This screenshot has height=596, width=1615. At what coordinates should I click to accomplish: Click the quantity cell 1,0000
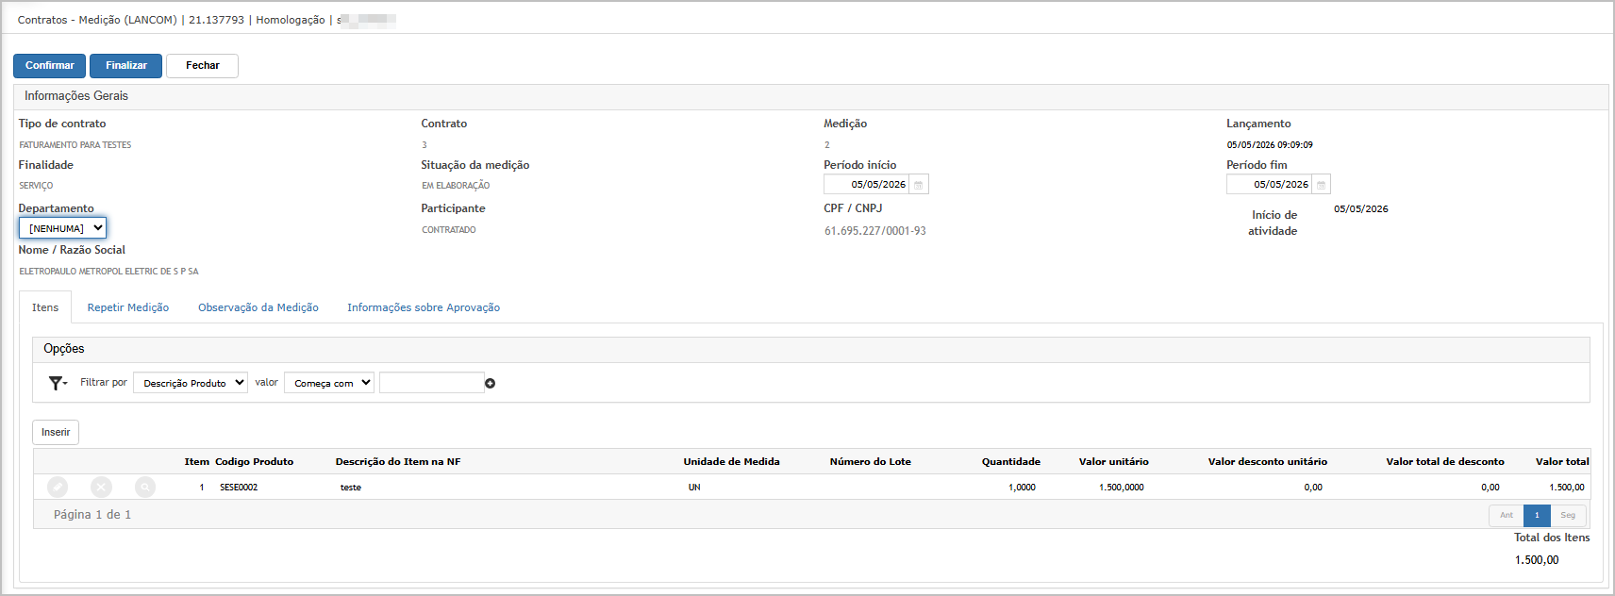pyautogui.click(x=1022, y=488)
